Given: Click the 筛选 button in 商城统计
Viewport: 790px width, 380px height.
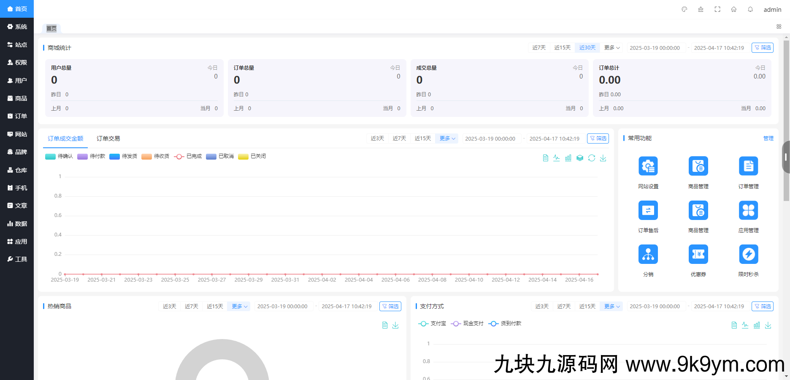Looking at the screenshot, I should click(763, 48).
